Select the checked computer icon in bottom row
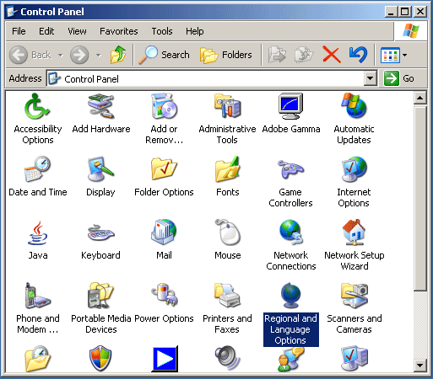433x379 pixels. pyautogui.click(x=354, y=359)
